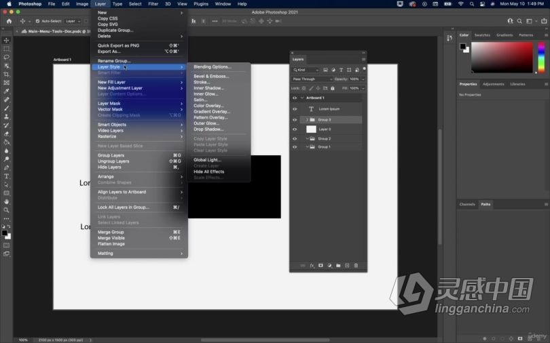
Task: Create a new group folder icon
Action: pos(338,266)
